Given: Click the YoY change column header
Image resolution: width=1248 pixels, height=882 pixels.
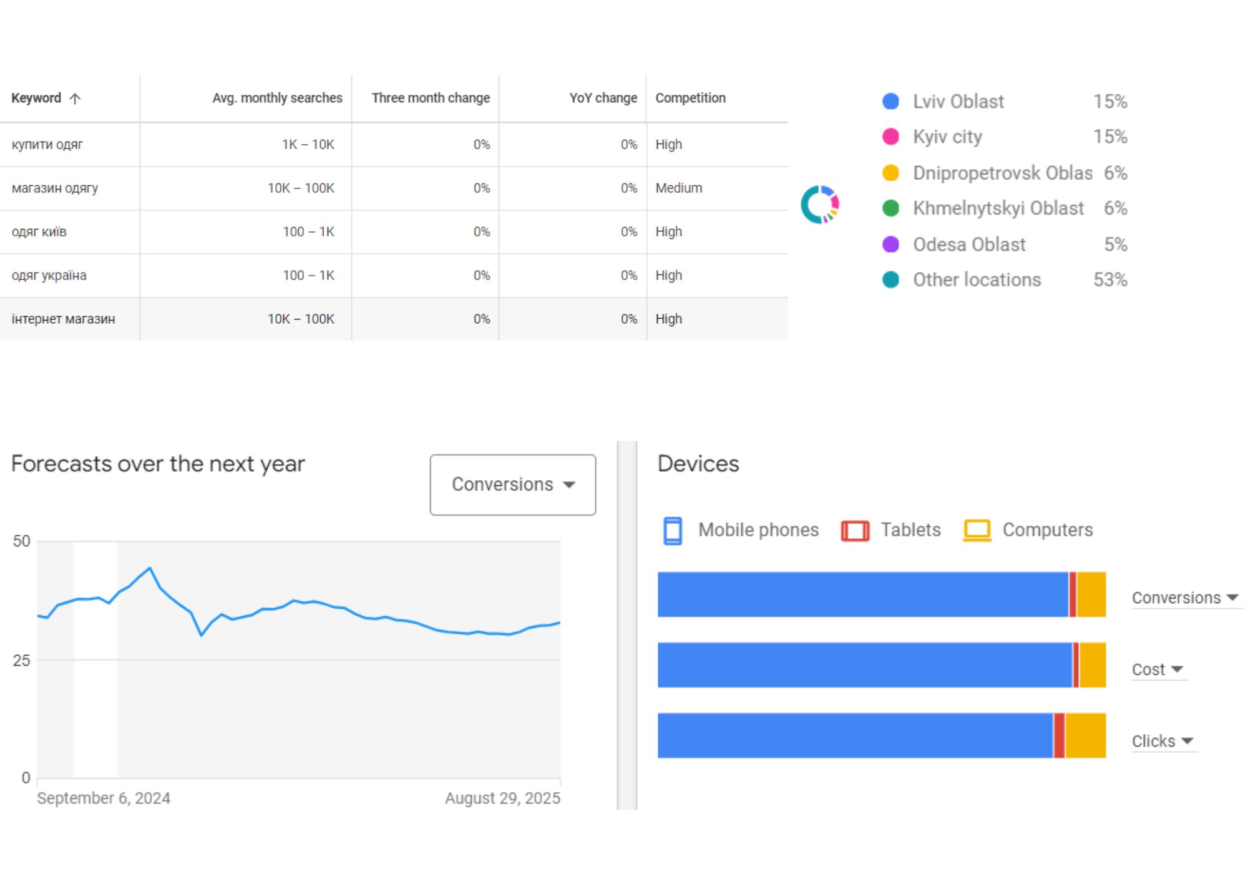Looking at the screenshot, I should coord(603,98).
